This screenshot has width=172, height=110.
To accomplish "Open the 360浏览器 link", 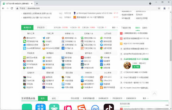I will pyautogui.click(x=107, y=38).
